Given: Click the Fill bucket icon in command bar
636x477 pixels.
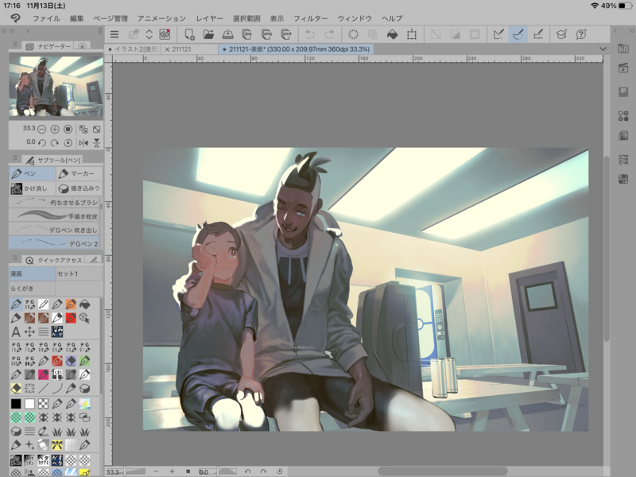Looking at the screenshot, I should coord(392,34).
